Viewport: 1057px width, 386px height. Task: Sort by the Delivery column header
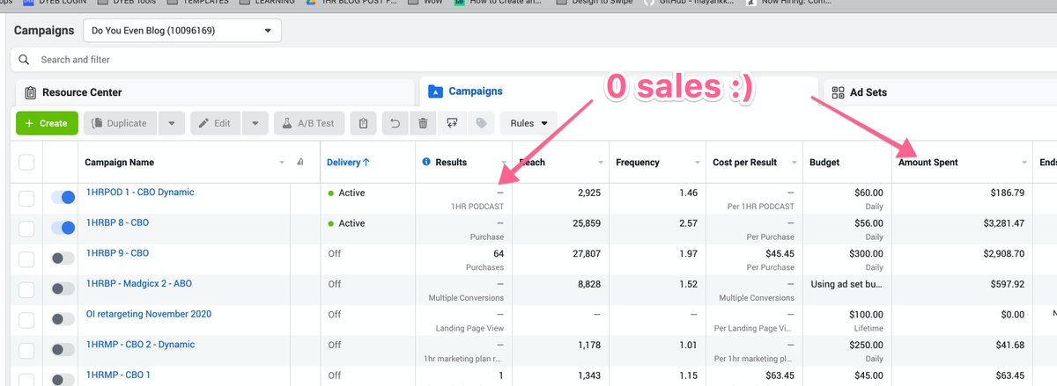[x=348, y=162]
